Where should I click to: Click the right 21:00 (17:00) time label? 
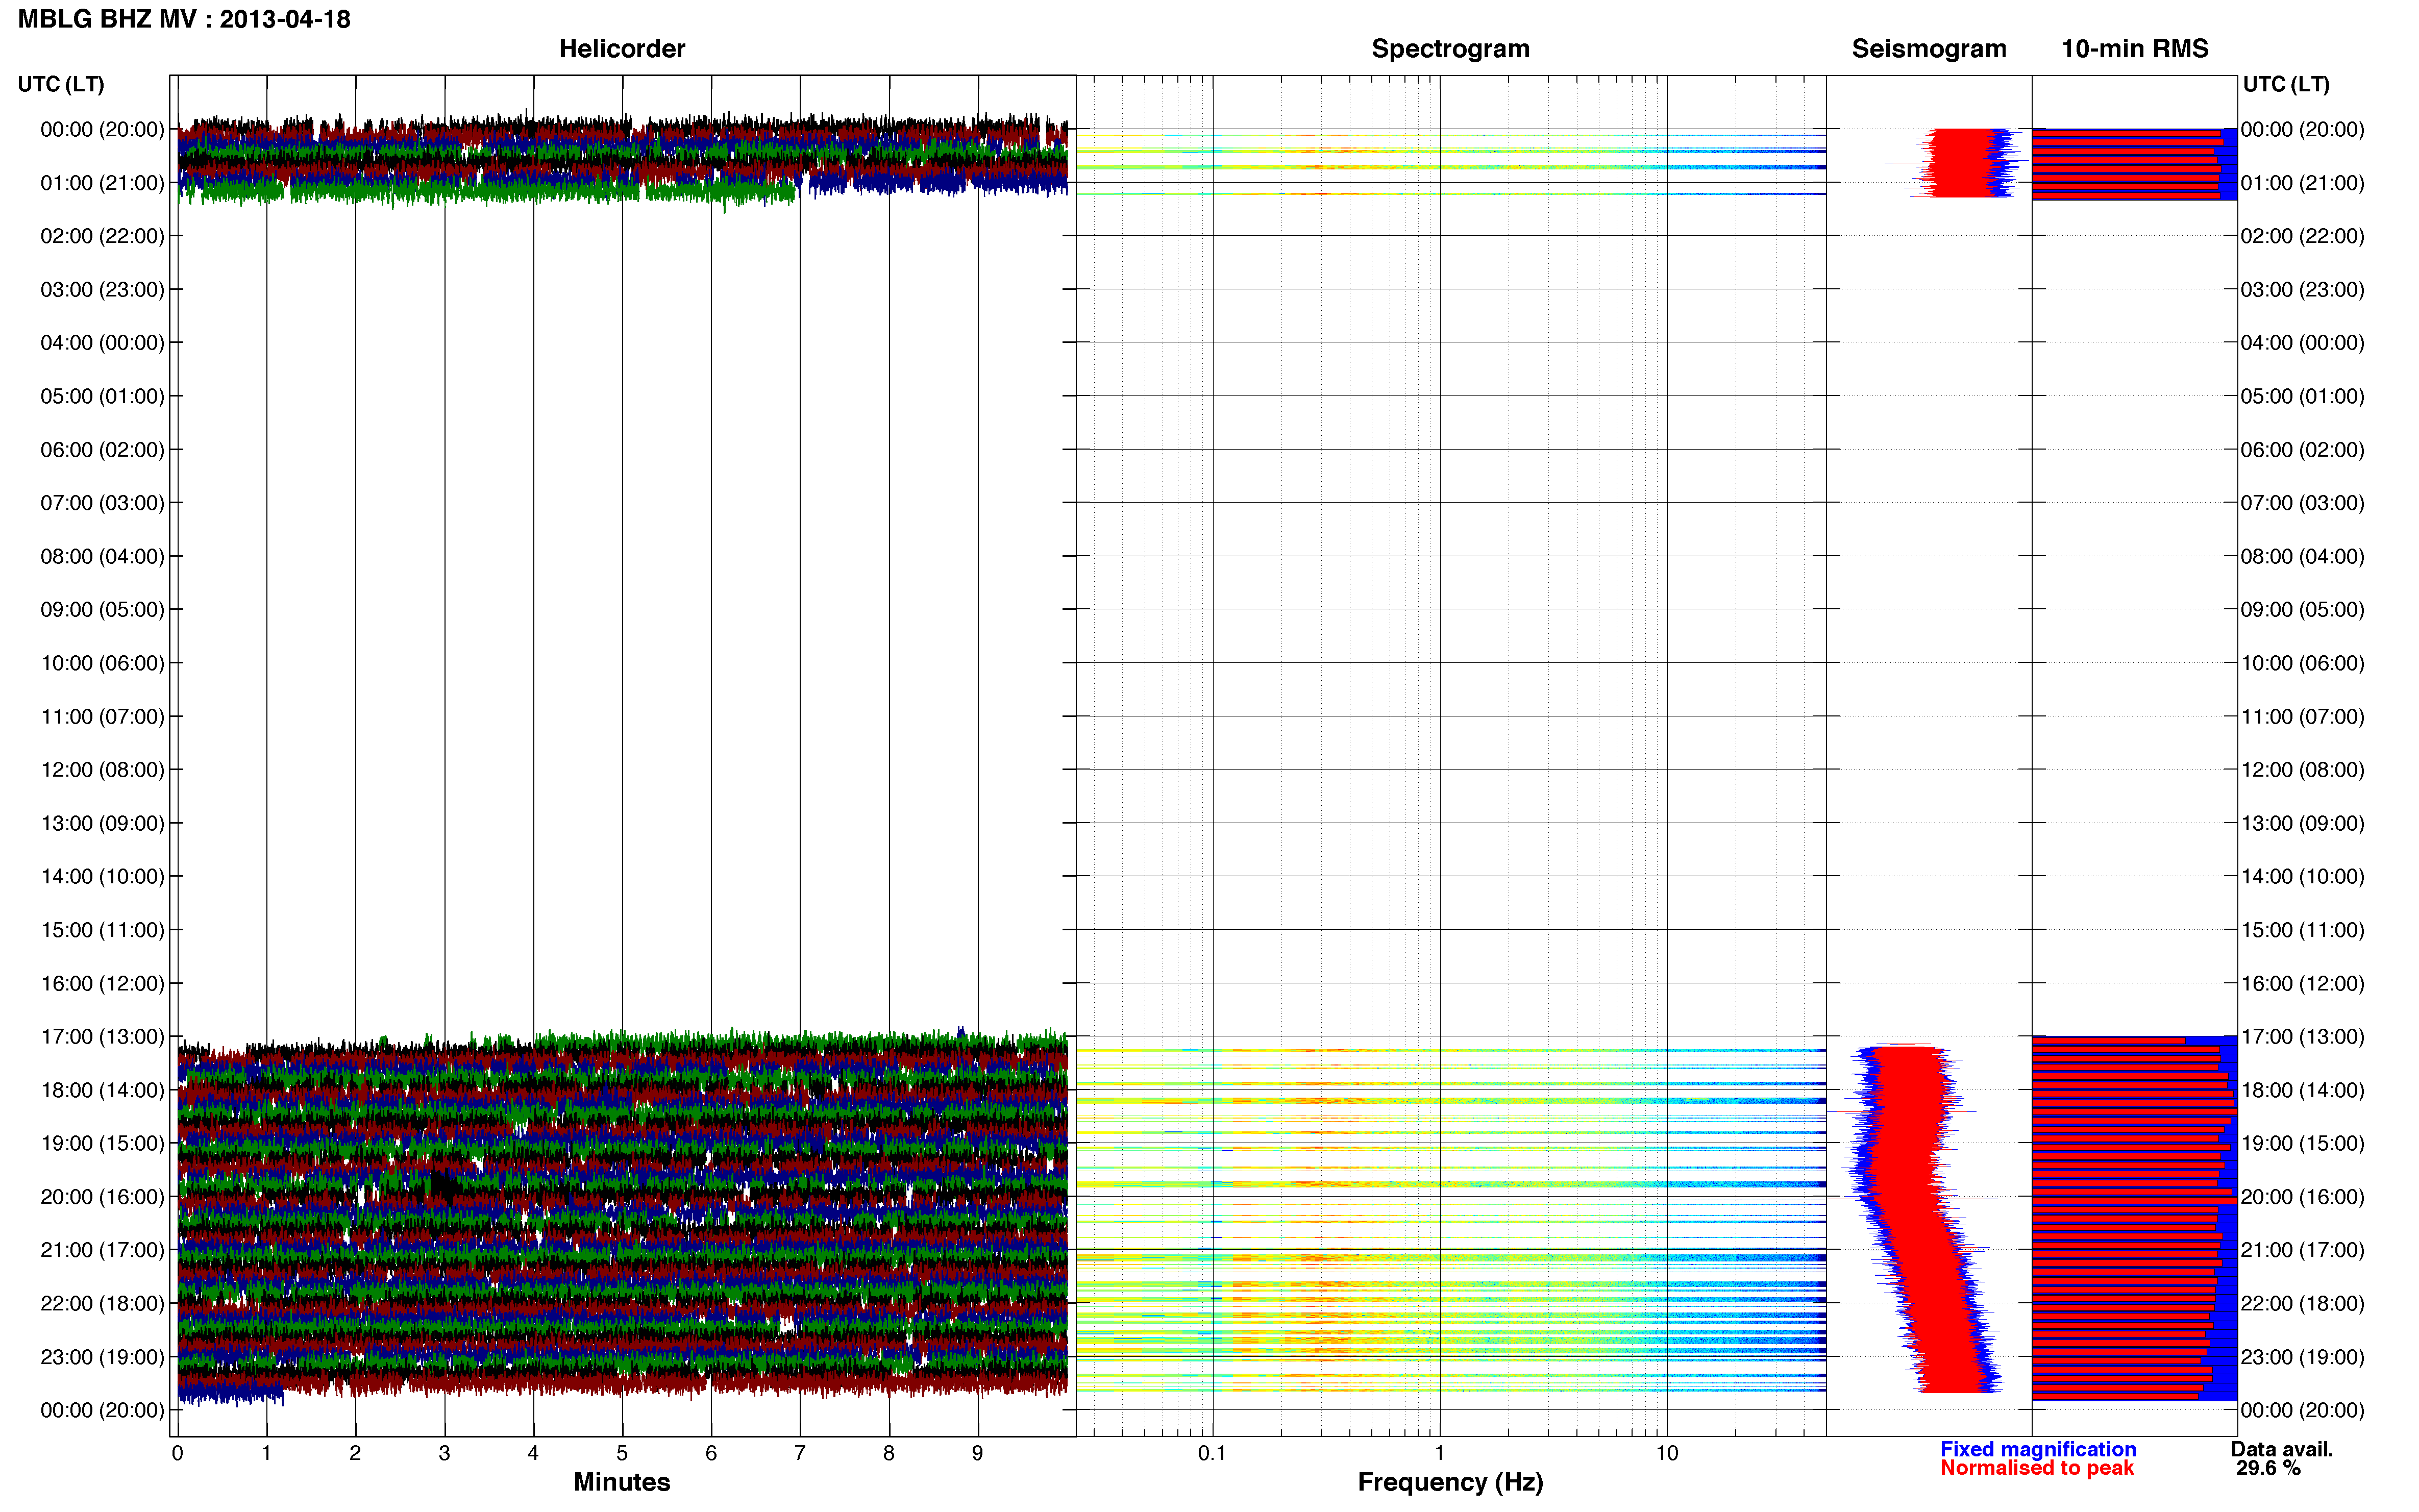click(2302, 1250)
